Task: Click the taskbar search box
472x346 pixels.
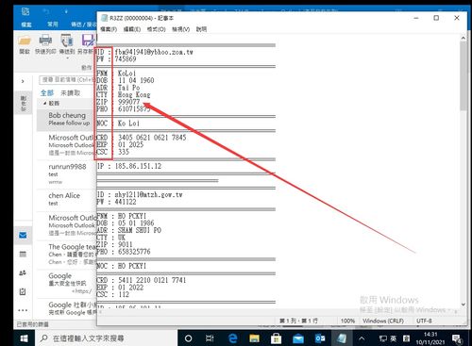Action: (107, 338)
